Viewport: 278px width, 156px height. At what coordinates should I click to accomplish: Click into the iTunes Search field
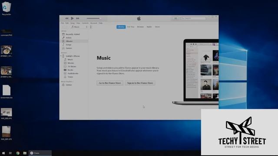pyautogui.click(x=193, y=18)
